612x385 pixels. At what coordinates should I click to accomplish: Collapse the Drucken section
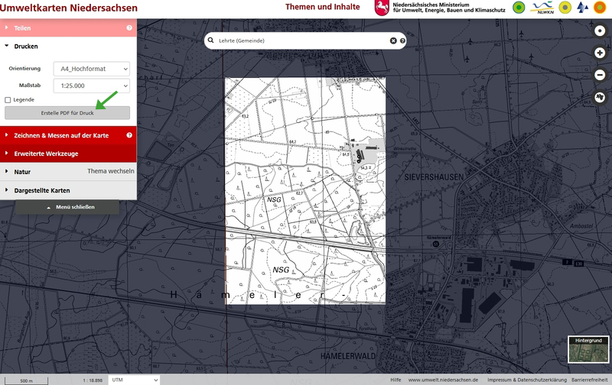pos(26,47)
